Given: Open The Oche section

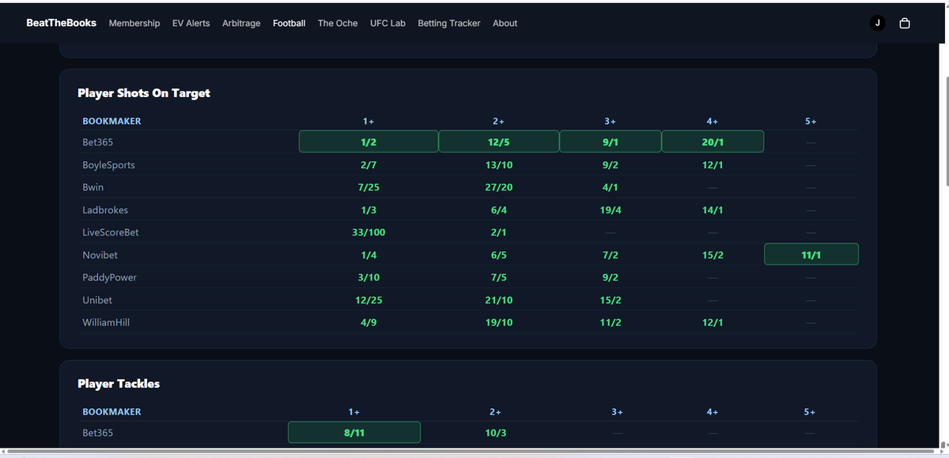Looking at the screenshot, I should (338, 23).
